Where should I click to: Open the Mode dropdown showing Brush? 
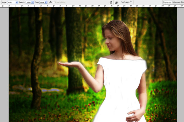pos(13,2)
